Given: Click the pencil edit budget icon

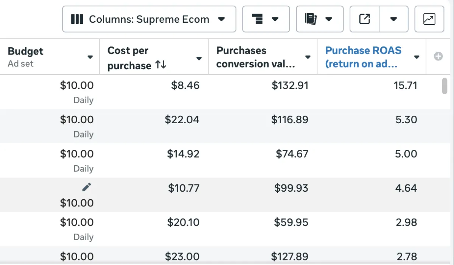Looking at the screenshot, I should [x=87, y=187].
